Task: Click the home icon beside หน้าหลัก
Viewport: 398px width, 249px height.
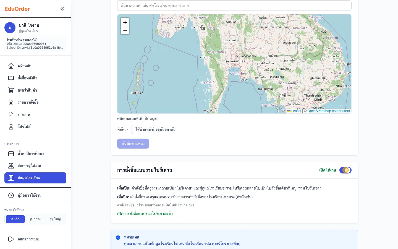Action: coord(11,66)
